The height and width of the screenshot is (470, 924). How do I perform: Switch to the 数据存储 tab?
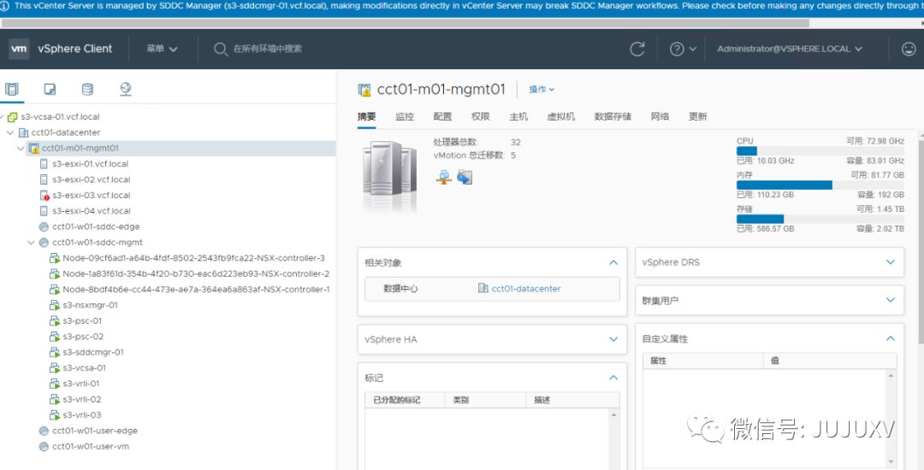point(613,116)
